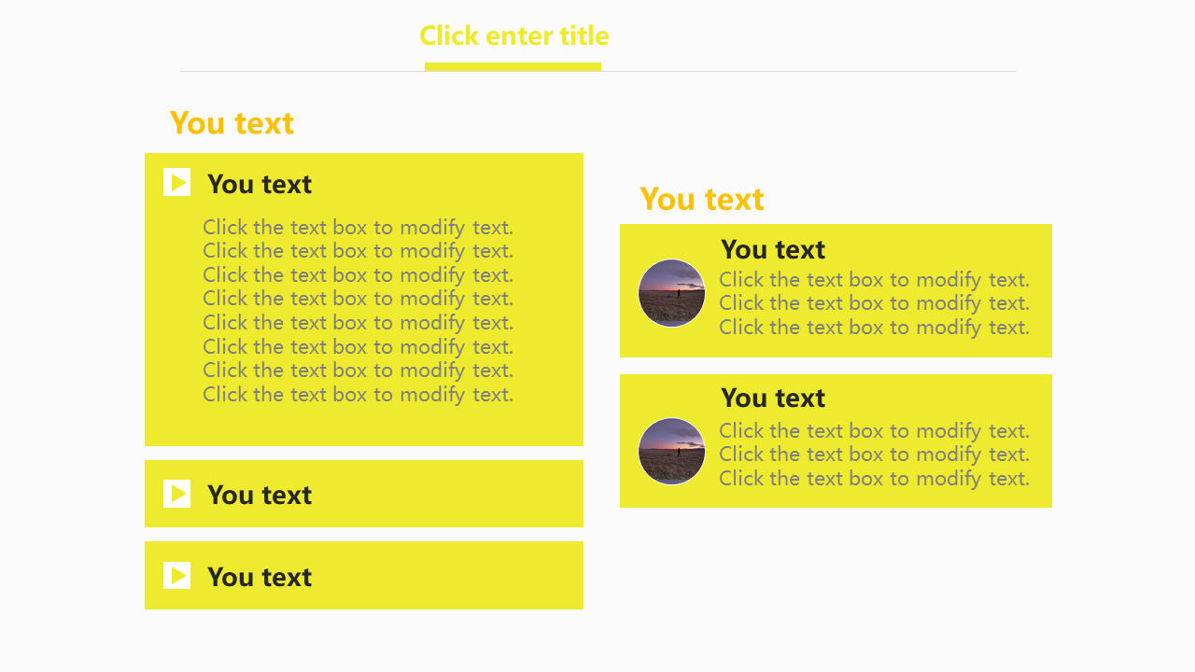Click the three-line body text in the upper right card
The image size is (1195, 672).
pyautogui.click(x=874, y=303)
